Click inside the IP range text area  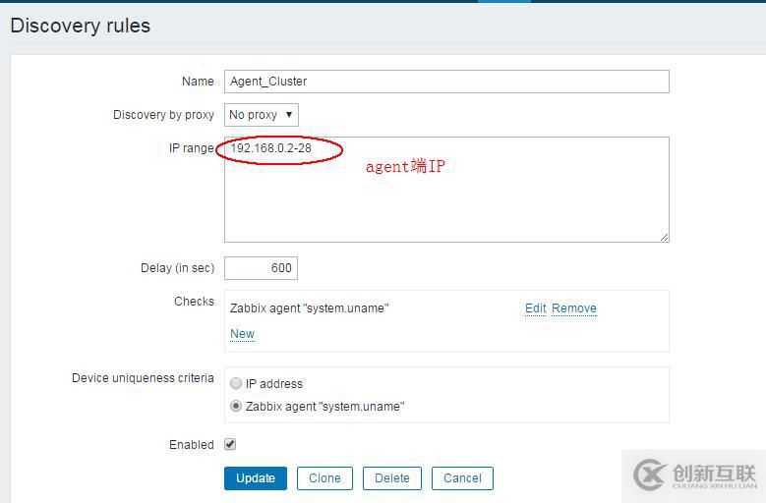(x=446, y=190)
